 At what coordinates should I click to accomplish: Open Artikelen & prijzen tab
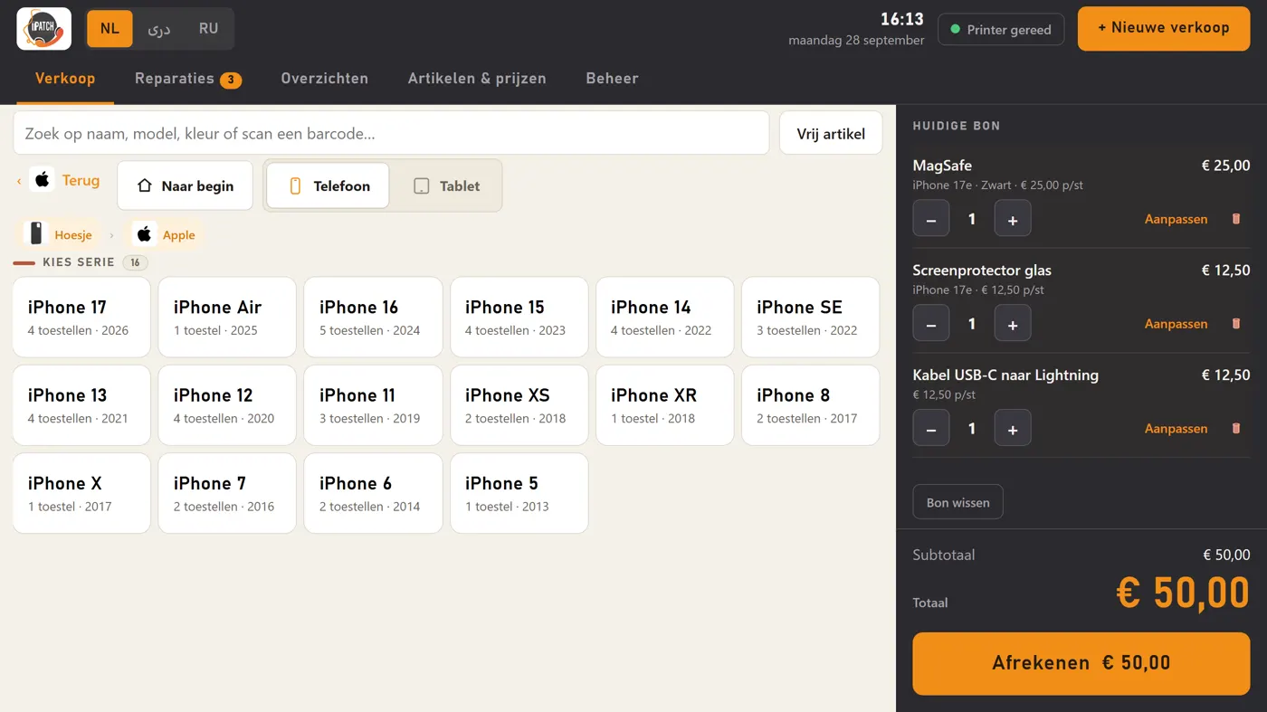(x=477, y=79)
